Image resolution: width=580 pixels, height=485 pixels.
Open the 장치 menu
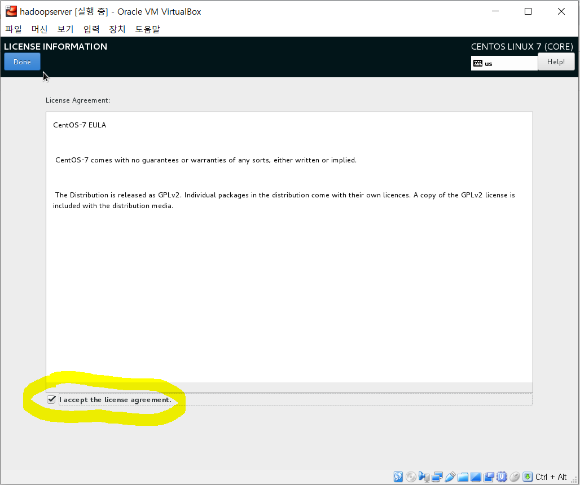[117, 29]
